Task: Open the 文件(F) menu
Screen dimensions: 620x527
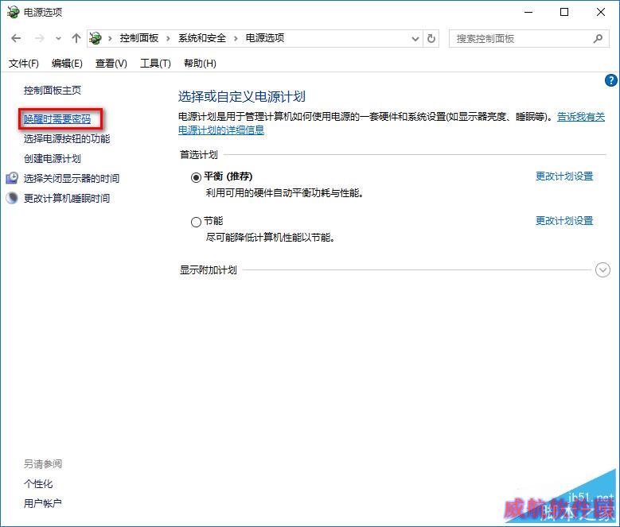Action: tap(24, 64)
